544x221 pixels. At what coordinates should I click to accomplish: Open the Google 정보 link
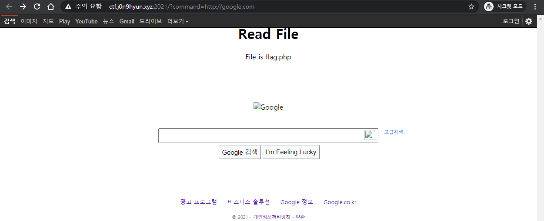[297, 202]
